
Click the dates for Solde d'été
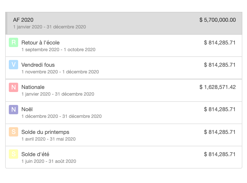49,161
